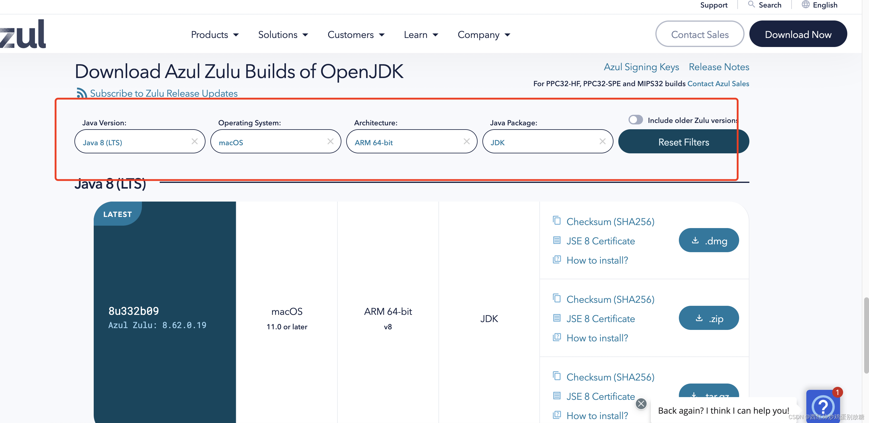This screenshot has height=423, width=869.
Task: Click the LATEST badge on build card
Action: 118,214
